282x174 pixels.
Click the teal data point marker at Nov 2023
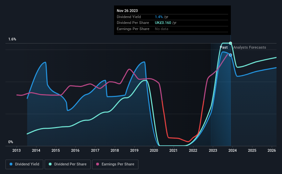coord(230,43)
